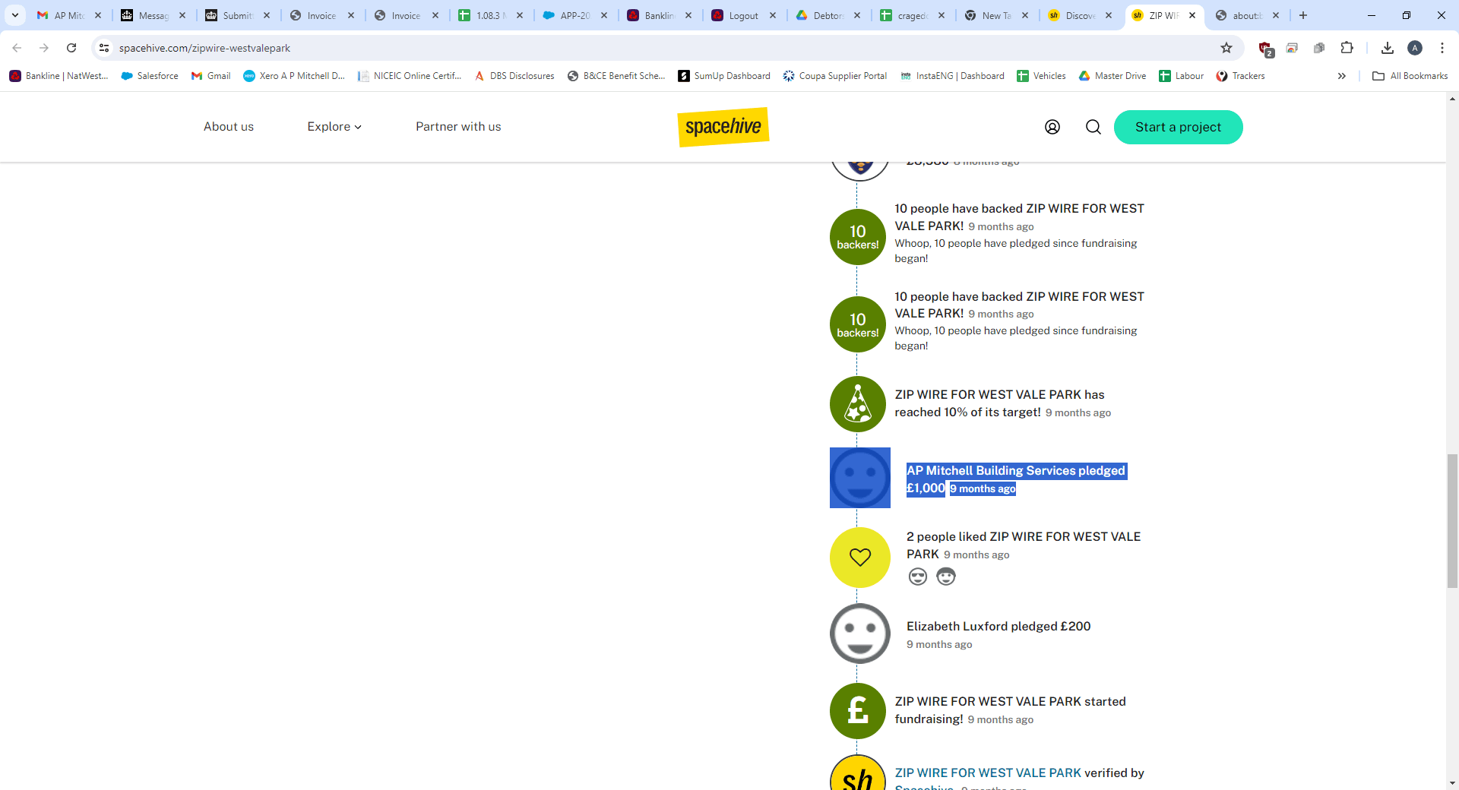This screenshot has height=790, width=1459.
Task: Click first 10 backers badge icon
Action: (x=858, y=237)
